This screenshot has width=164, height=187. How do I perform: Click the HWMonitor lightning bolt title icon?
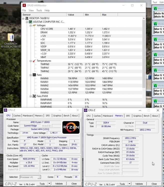coord(24,5)
